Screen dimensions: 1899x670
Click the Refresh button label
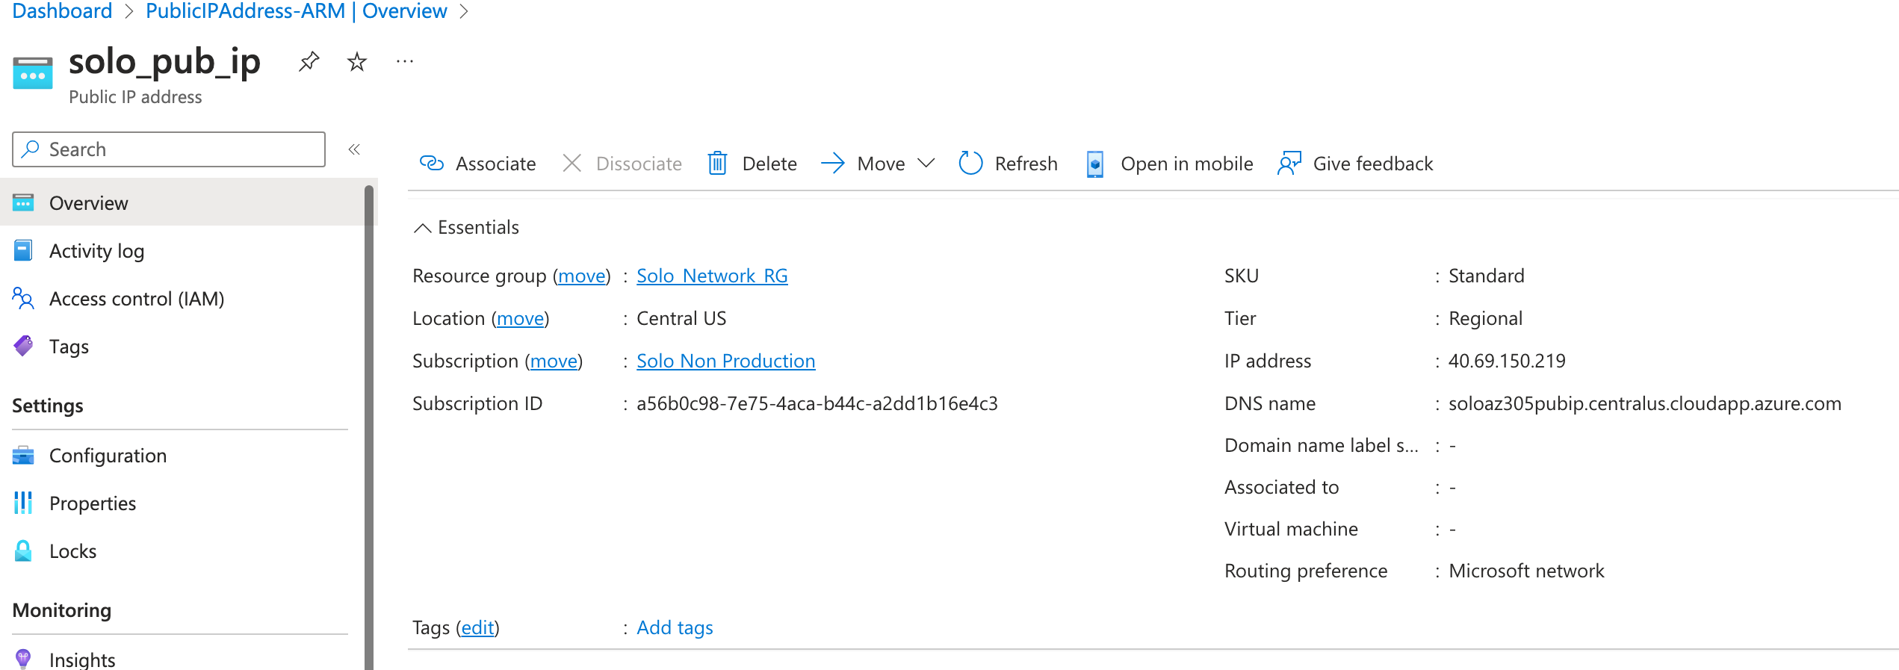[1026, 164]
